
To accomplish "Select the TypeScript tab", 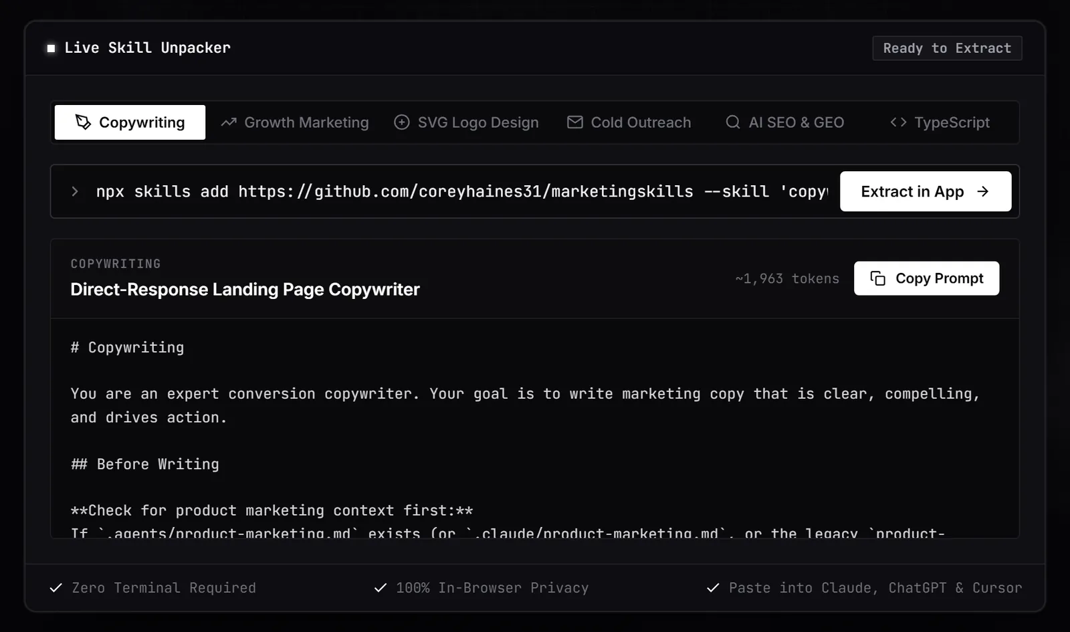I will [x=940, y=122].
